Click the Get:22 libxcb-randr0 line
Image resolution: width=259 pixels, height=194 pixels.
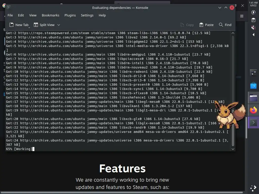pos(105,128)
